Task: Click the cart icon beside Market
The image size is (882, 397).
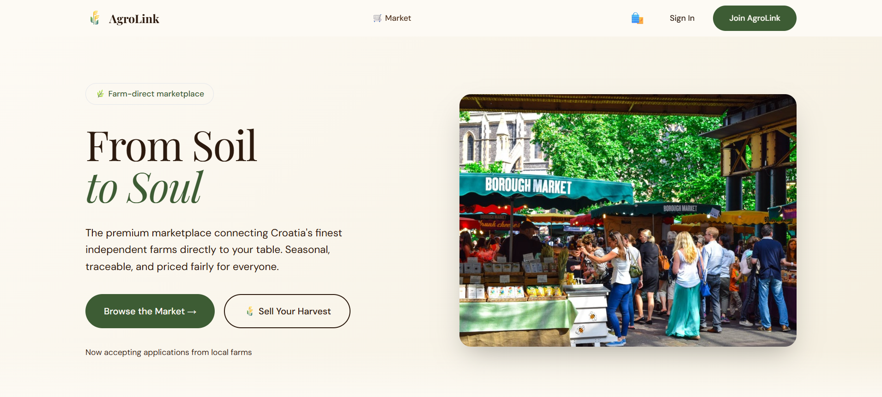Action: coord(377,18)
